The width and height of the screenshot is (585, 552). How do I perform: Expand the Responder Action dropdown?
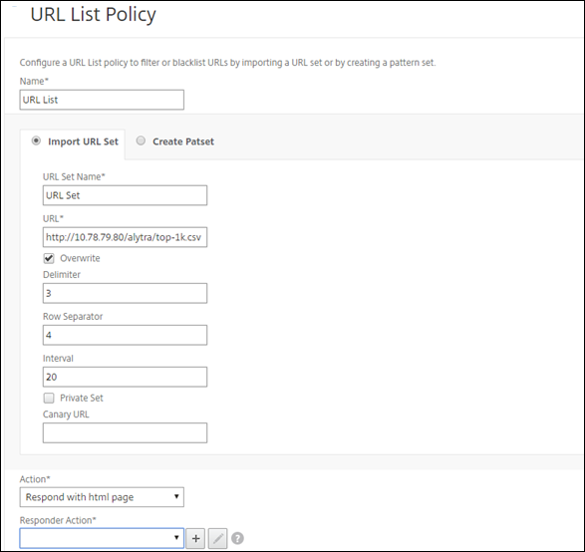[102, 538]
